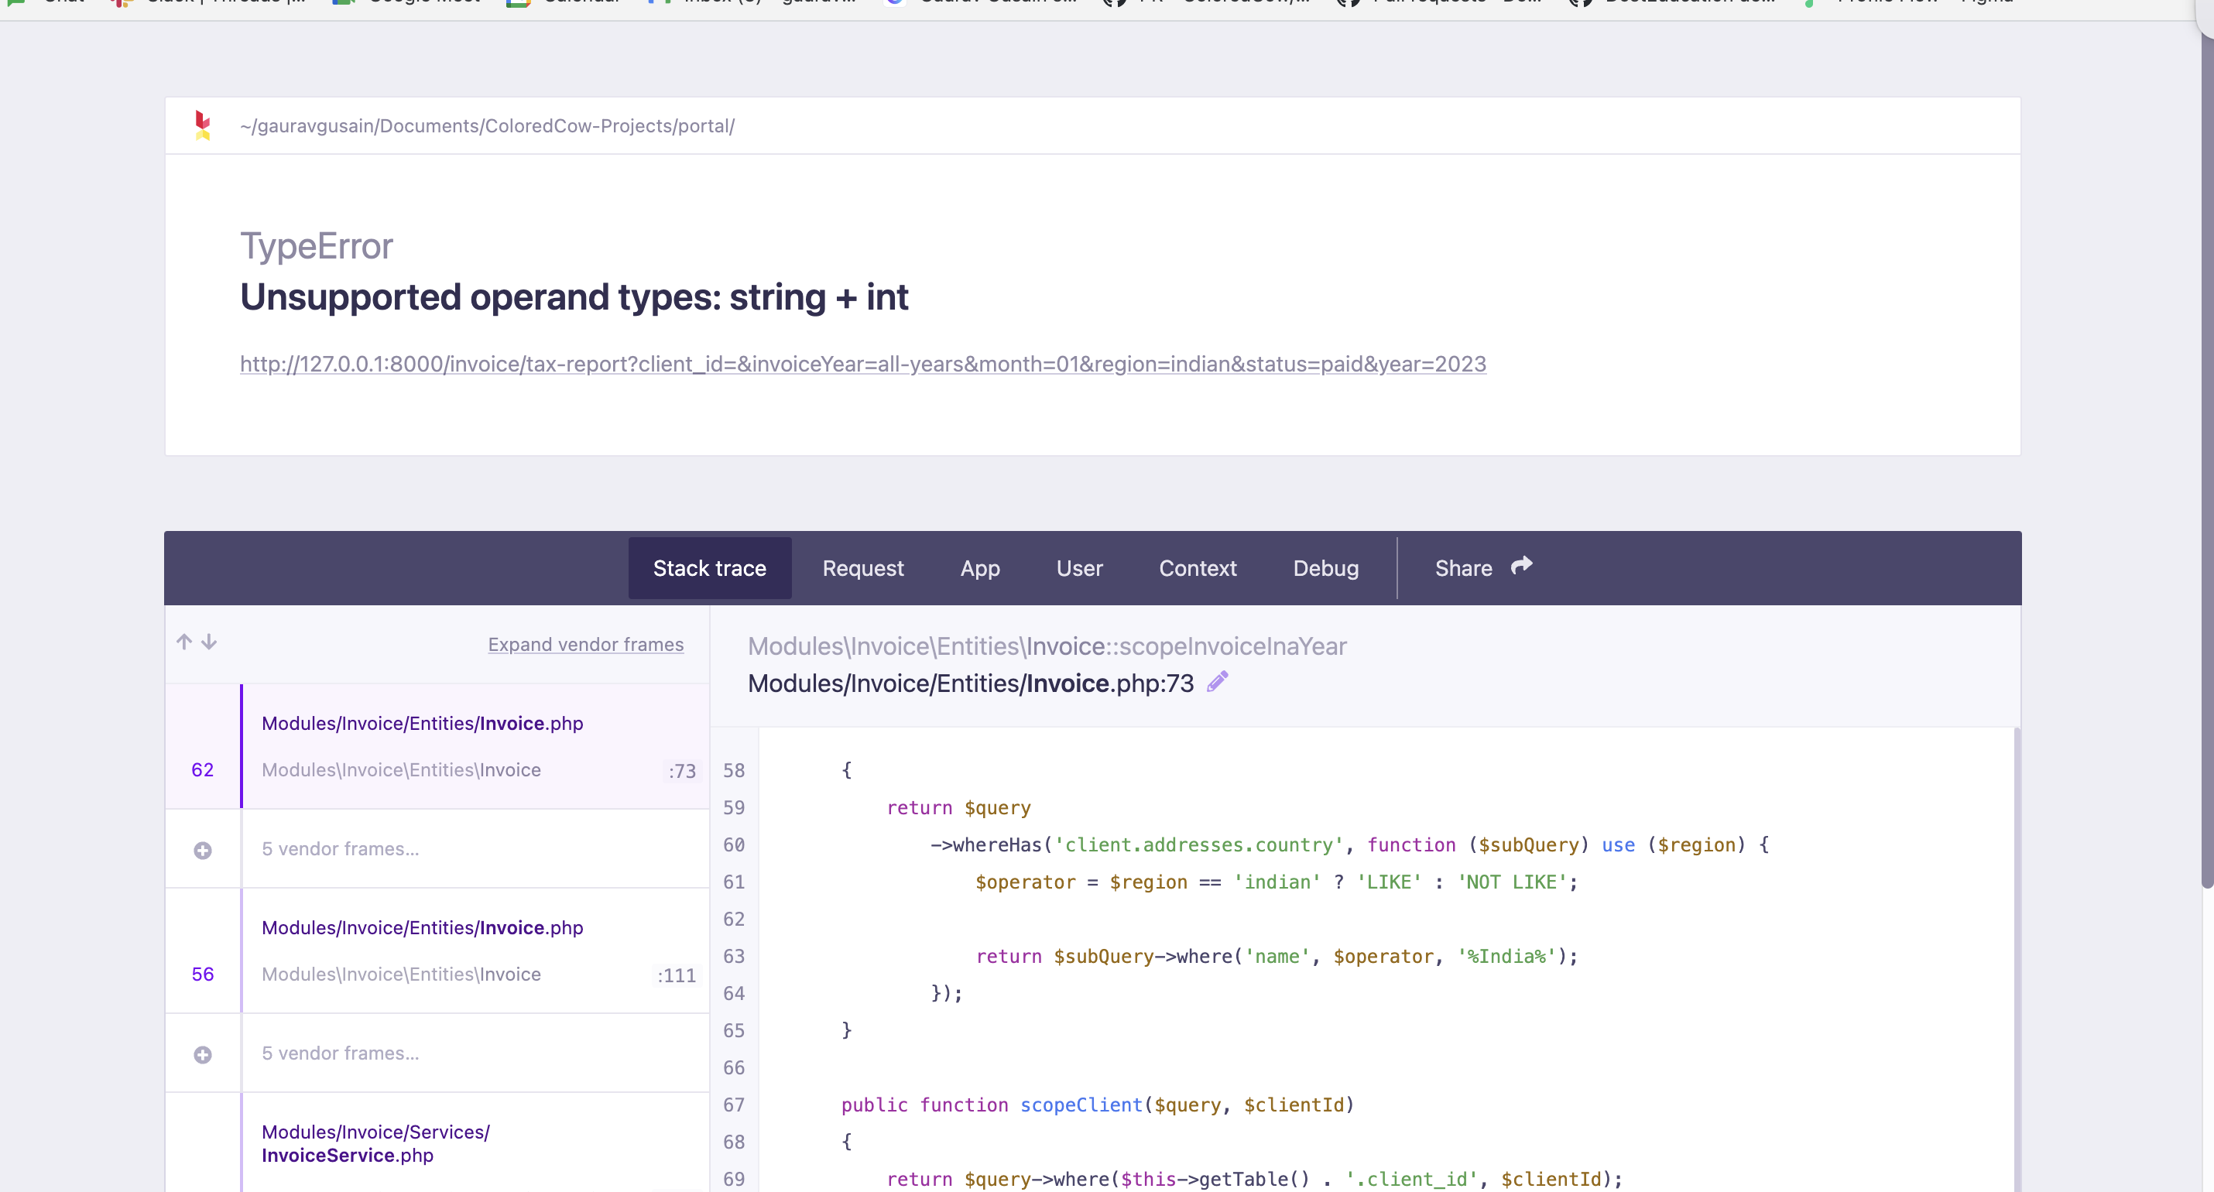Screen dimensions: 2214x1192
Task: Expand the second 5 vendor frames group
Action: click(x=203, y=1055)
